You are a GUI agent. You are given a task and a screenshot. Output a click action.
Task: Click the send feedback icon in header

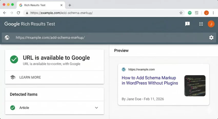pyautogui.click(x=187, y=24)
